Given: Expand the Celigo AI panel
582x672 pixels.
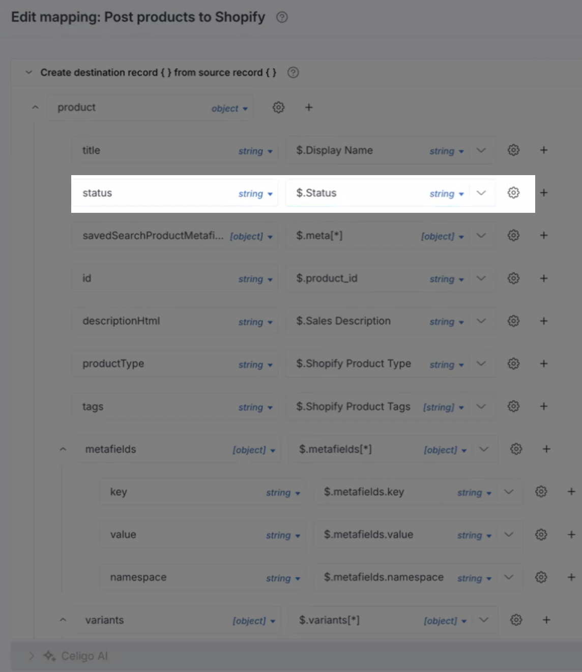Looking at the screenshot, I should [x=31, y=656].
